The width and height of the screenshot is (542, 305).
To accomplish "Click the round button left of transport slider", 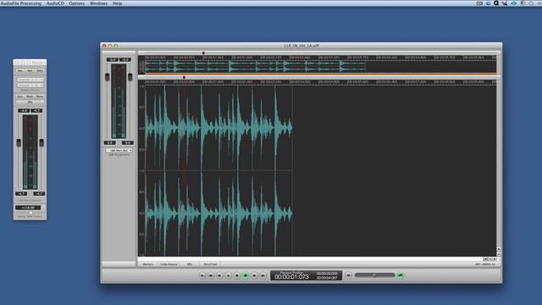I will (x=348, y=275).
